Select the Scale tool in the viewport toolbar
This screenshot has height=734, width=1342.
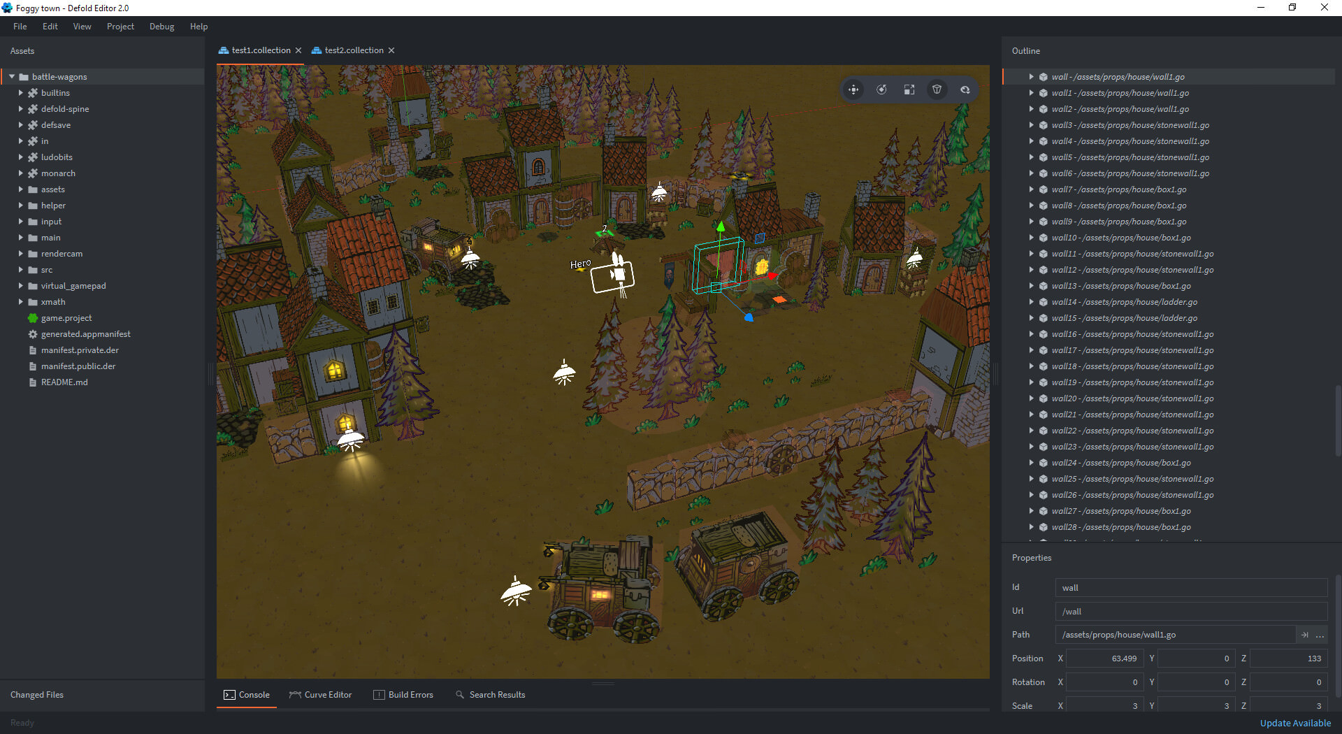(909, 89)
